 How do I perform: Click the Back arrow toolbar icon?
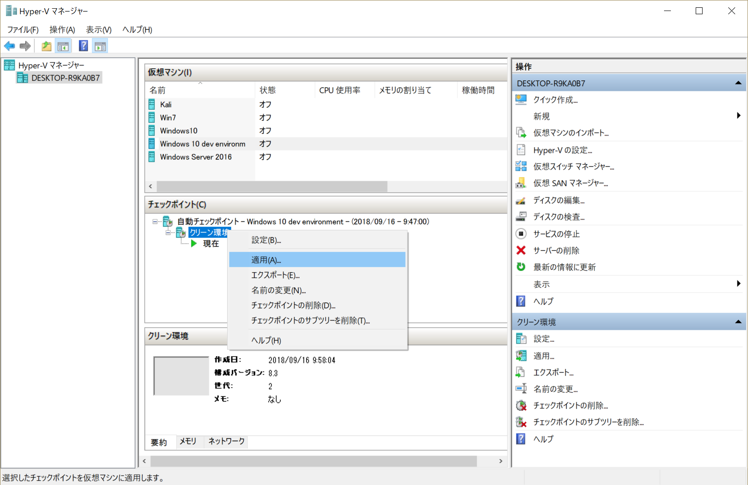point(9,46)
